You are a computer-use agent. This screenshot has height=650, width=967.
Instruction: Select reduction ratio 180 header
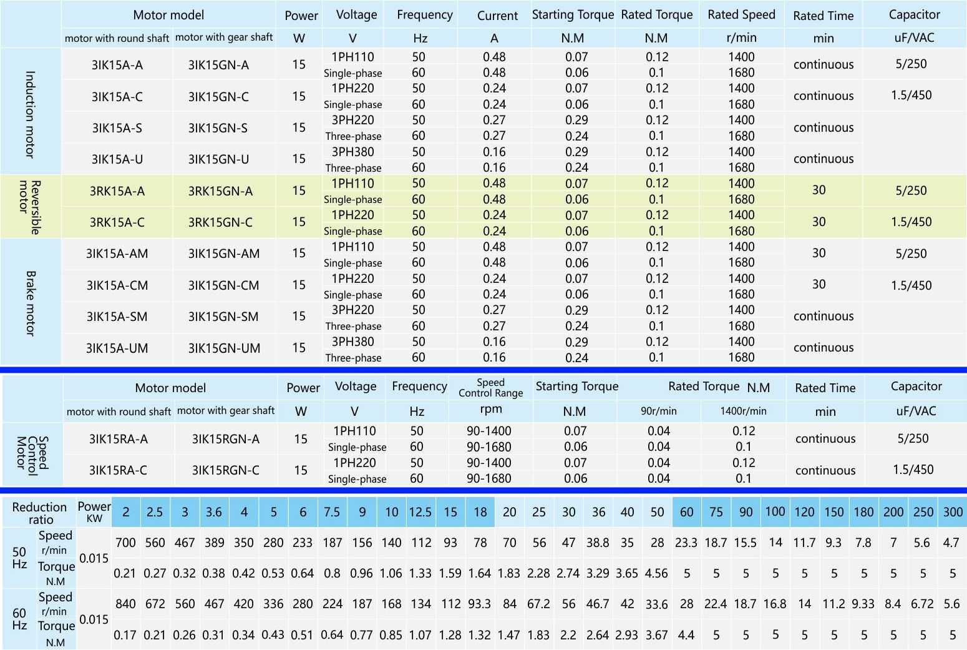pyautogui.click(x=863, y=512)
